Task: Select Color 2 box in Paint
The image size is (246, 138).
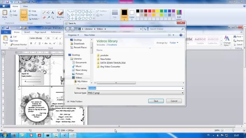Action: [x=132, y=15]
